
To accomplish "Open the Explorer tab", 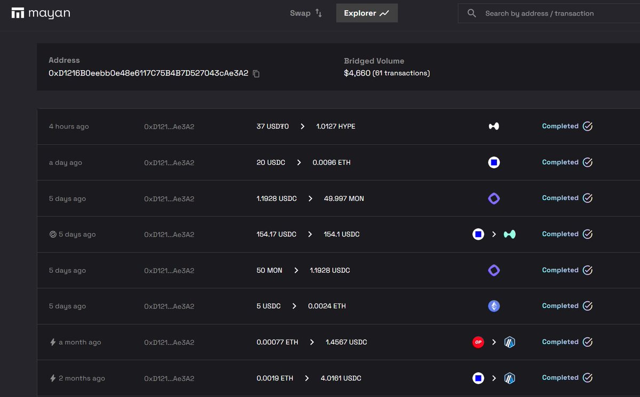I will click(367, 13).
